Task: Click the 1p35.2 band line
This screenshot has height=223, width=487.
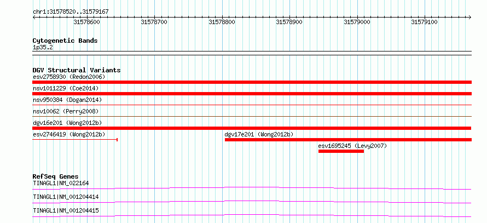Action: [252, 53]
